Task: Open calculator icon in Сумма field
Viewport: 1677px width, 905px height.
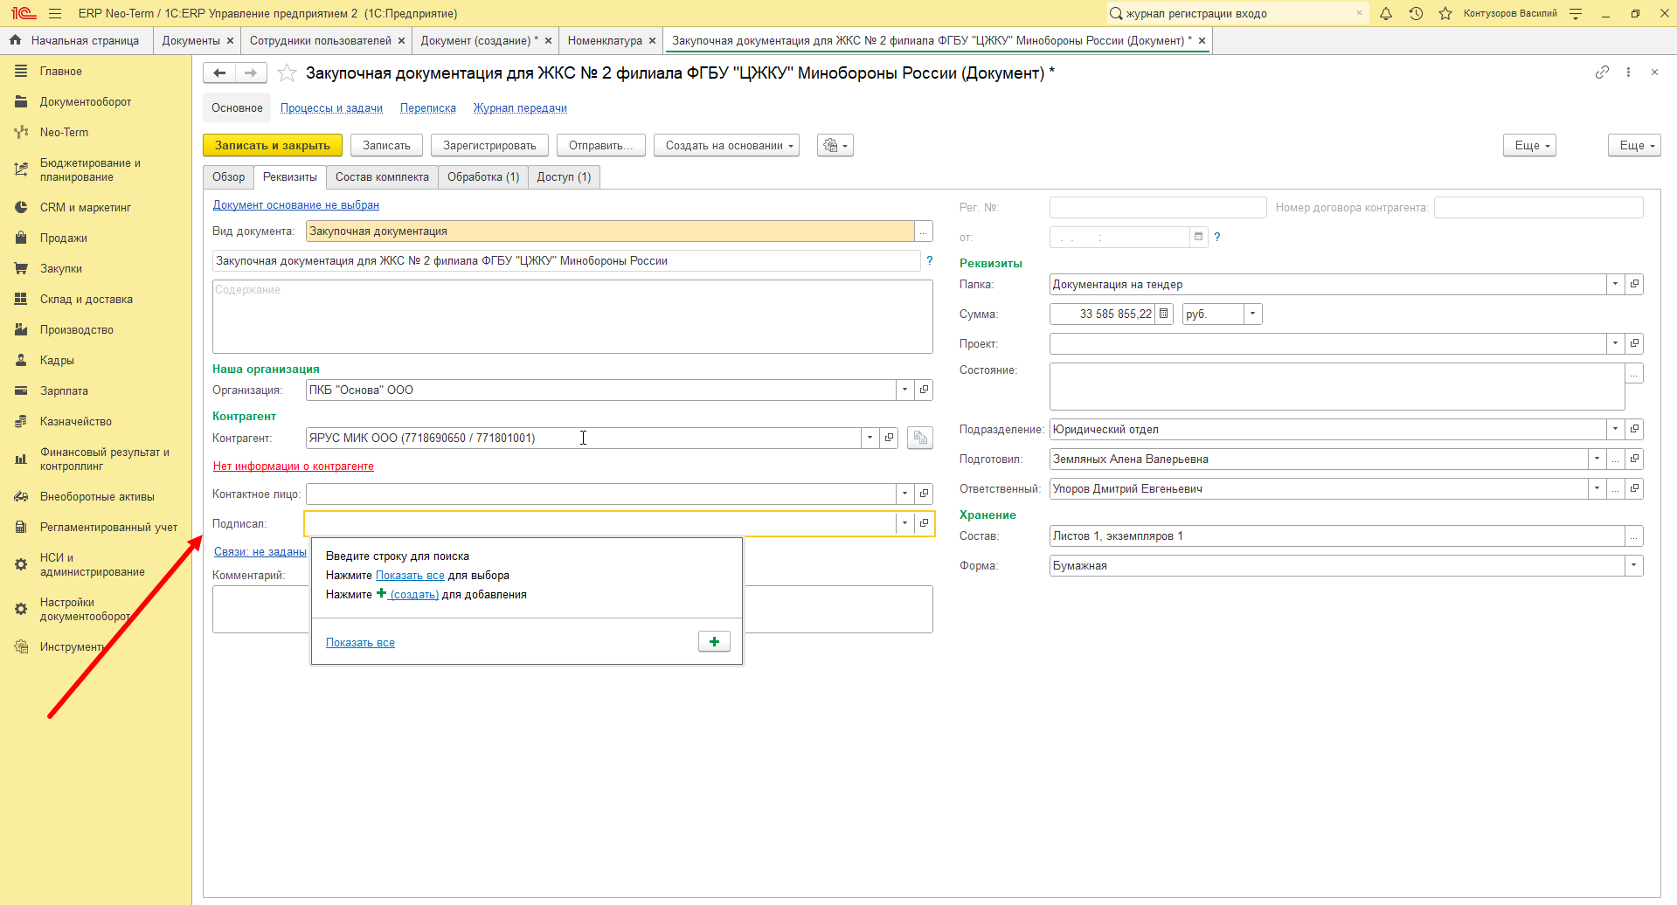Action: pos(1164,314)
